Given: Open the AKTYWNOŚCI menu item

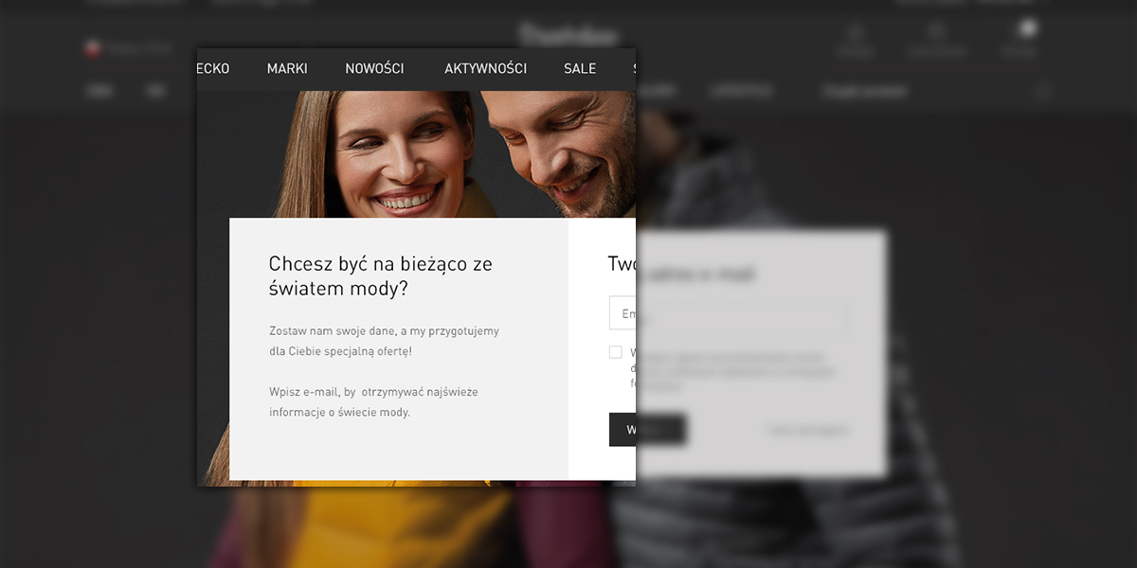Looking at the screenshot, I should click(x=485, y=68).
